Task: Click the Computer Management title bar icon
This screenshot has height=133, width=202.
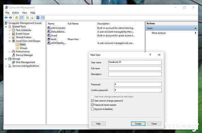Action: (6, 8)
